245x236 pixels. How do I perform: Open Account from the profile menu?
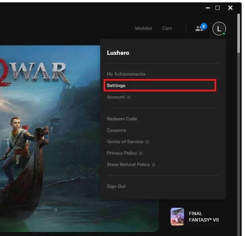point(116,97)
